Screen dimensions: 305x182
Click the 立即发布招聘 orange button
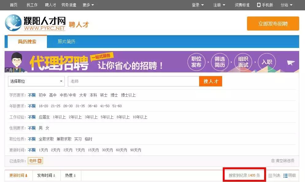click(273, 24)
